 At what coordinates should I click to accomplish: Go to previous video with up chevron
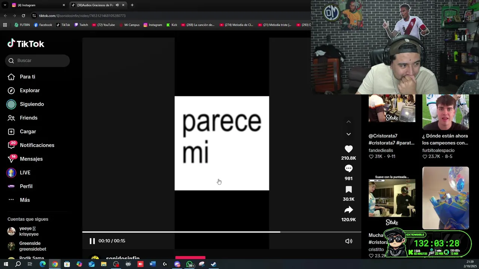(x=348, y=122)
